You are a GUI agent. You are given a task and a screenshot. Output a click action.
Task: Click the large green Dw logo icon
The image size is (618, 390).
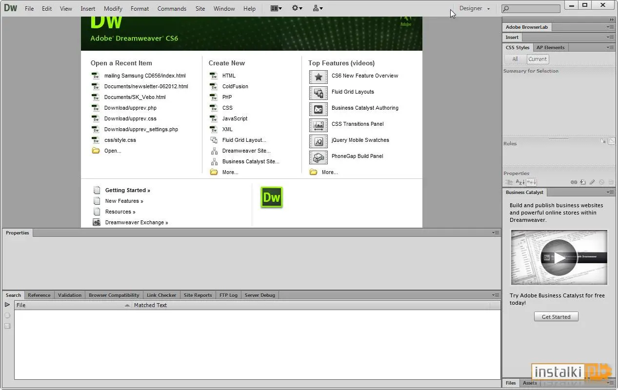pyautogui.click(x=272, y=197)
